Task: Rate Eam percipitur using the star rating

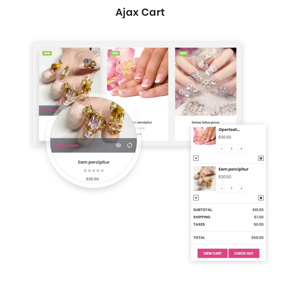Action: (x=94, y=171)
